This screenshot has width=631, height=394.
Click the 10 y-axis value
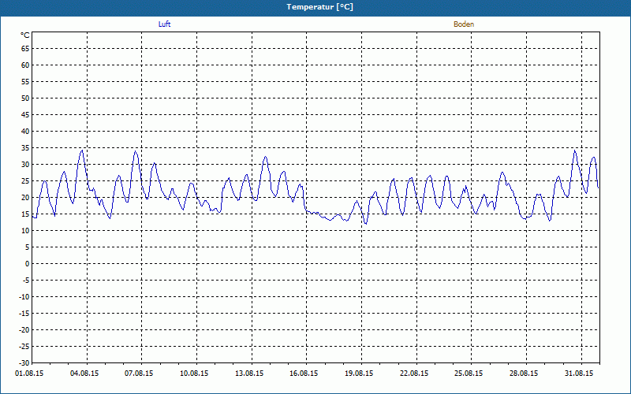[x=25, y=231]
